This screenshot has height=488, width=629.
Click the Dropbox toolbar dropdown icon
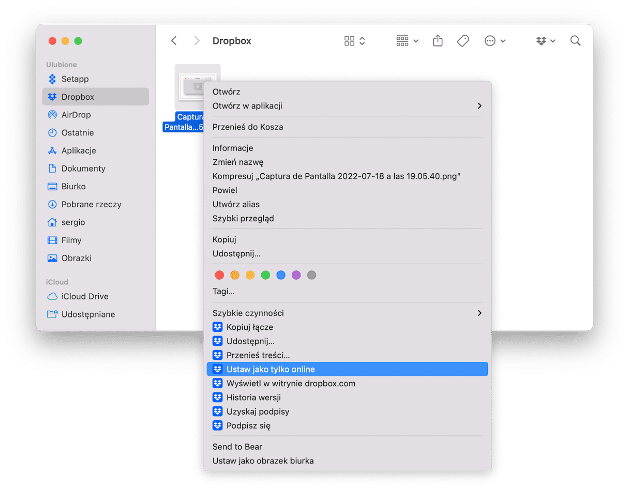[x=546, y=41]
